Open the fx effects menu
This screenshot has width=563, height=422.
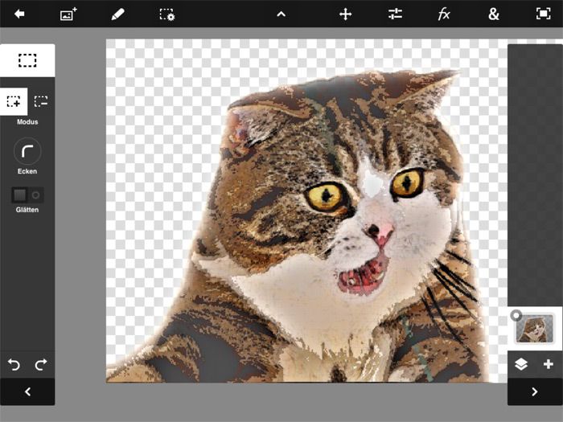click(444, 14)
